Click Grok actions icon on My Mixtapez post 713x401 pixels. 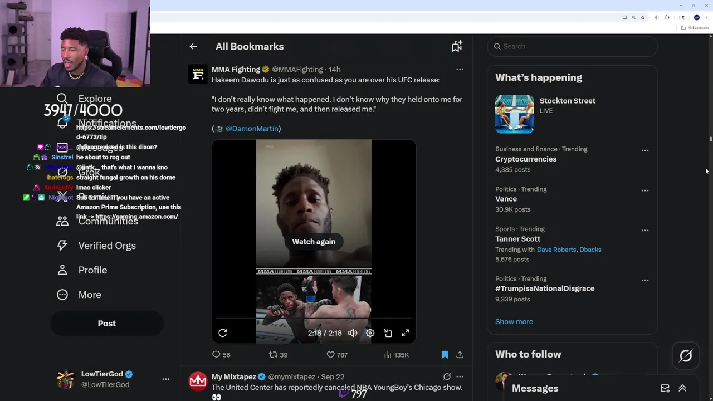click(447, 376)
